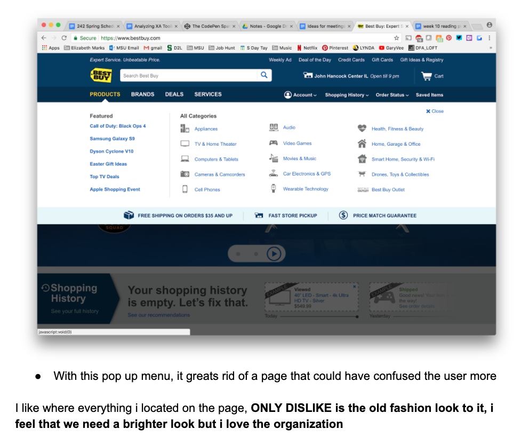Click the Best Buy logo

[x=101, y=75]
